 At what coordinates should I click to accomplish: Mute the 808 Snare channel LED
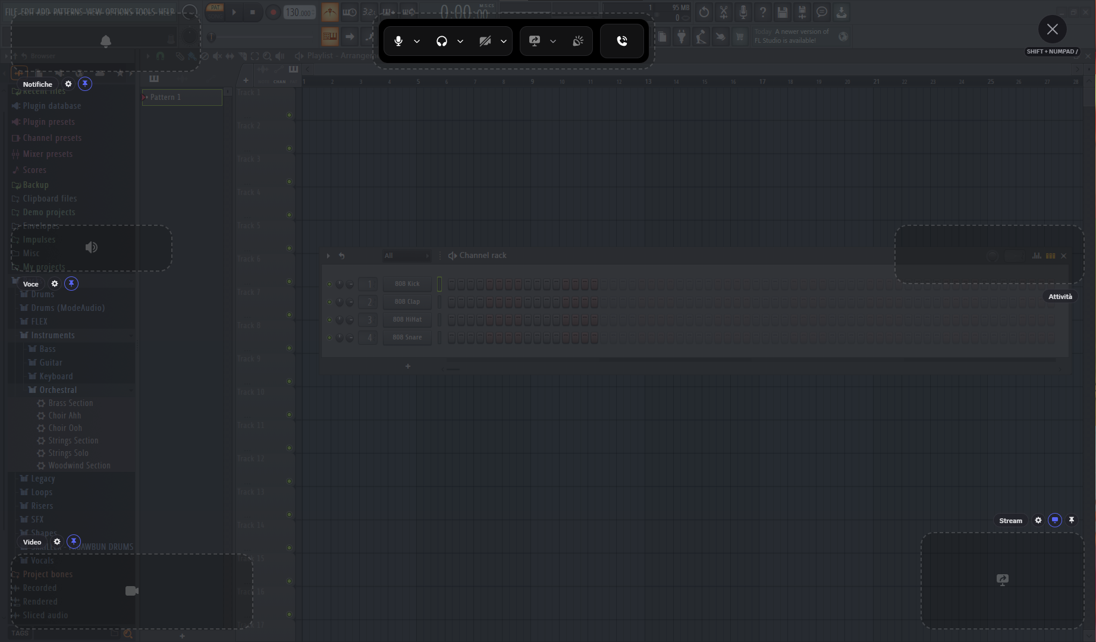[x=329, y=338]
